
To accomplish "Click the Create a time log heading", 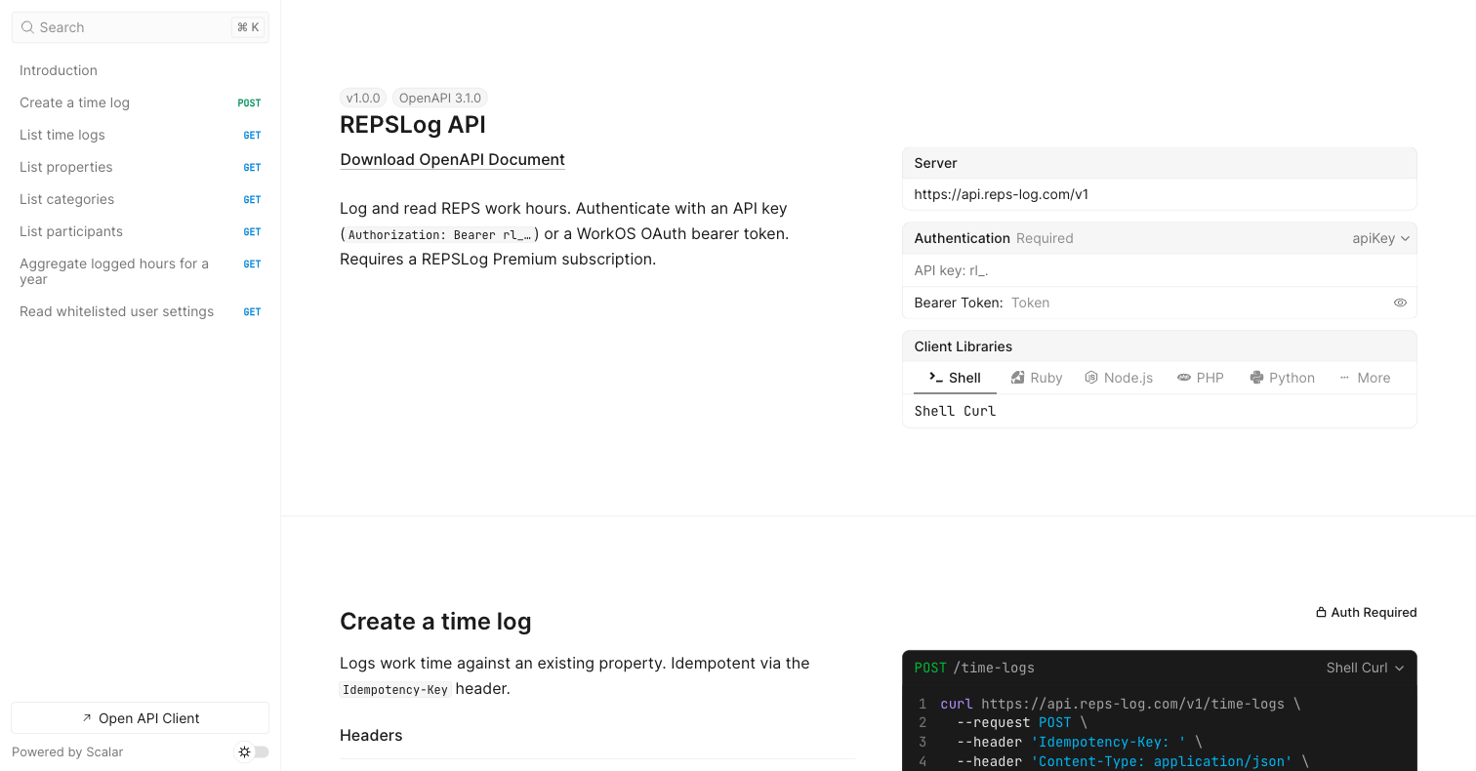I will [435, 622].
